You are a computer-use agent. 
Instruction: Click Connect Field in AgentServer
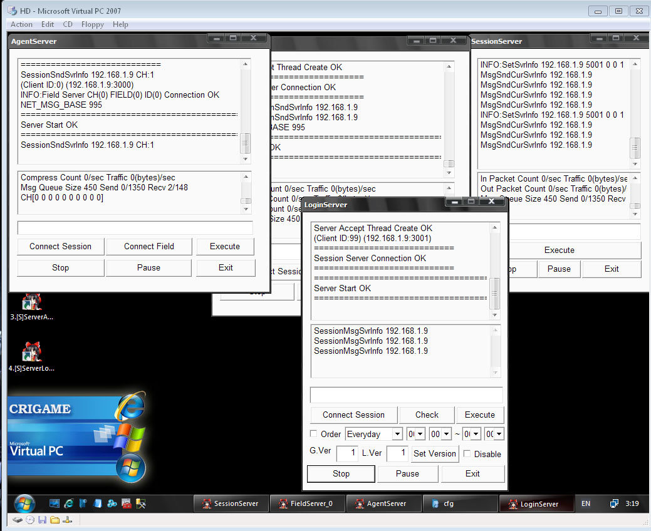149,247
